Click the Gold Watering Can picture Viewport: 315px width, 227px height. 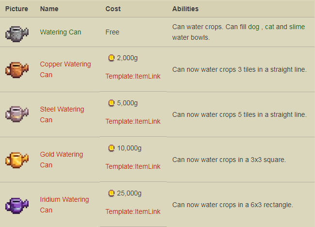16,160
